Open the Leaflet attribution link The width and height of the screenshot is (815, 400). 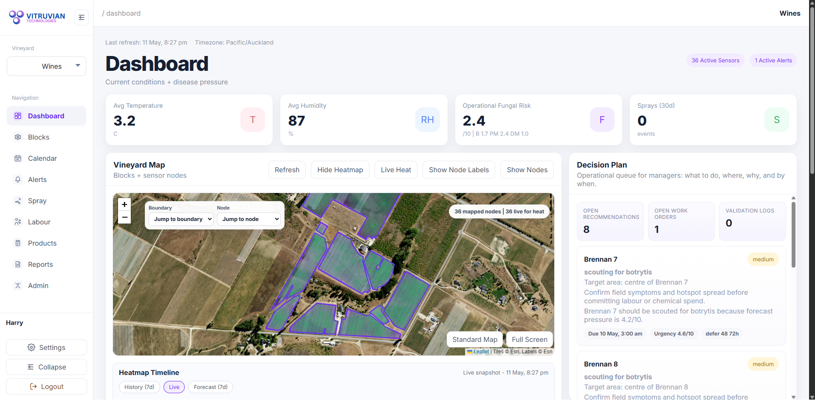[481, 351]
